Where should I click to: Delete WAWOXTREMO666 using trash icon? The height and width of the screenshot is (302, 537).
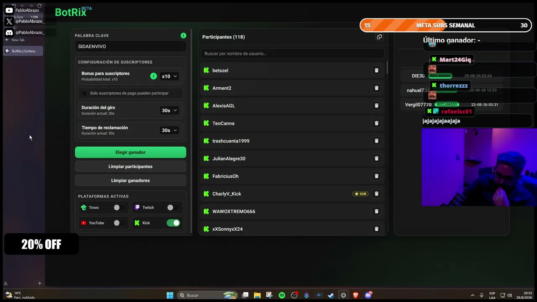coord(376,211)
